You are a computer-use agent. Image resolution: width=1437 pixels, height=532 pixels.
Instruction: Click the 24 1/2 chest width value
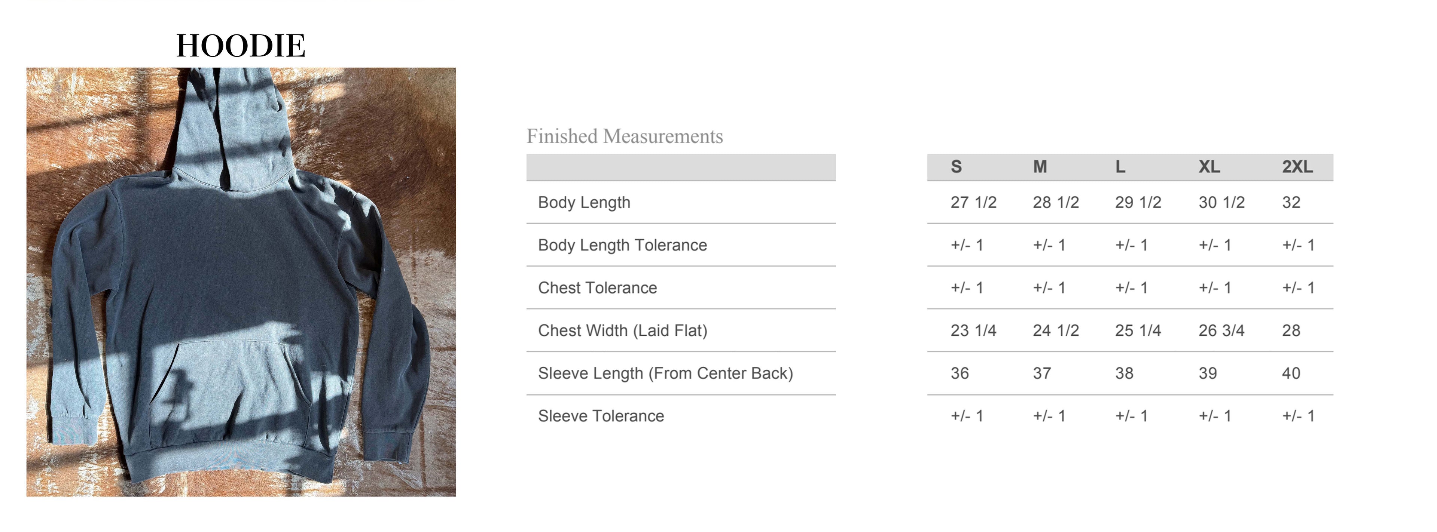point(1055,330)
